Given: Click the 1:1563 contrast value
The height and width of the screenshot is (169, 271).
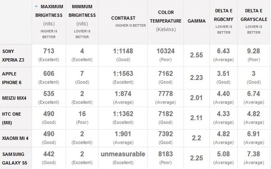Looking at the screenshot, I should [123, 74].
